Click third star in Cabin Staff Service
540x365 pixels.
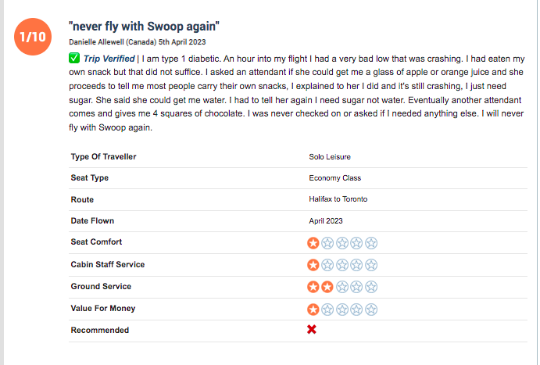coord(342,265)
